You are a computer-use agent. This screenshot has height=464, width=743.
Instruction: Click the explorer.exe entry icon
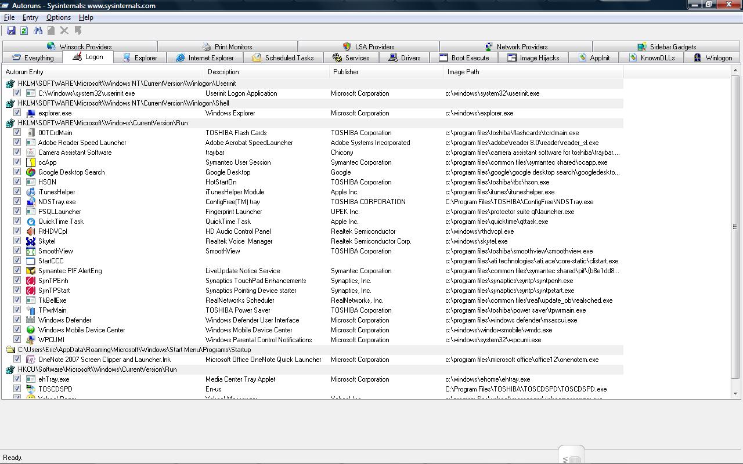click(x=31, y=113)
